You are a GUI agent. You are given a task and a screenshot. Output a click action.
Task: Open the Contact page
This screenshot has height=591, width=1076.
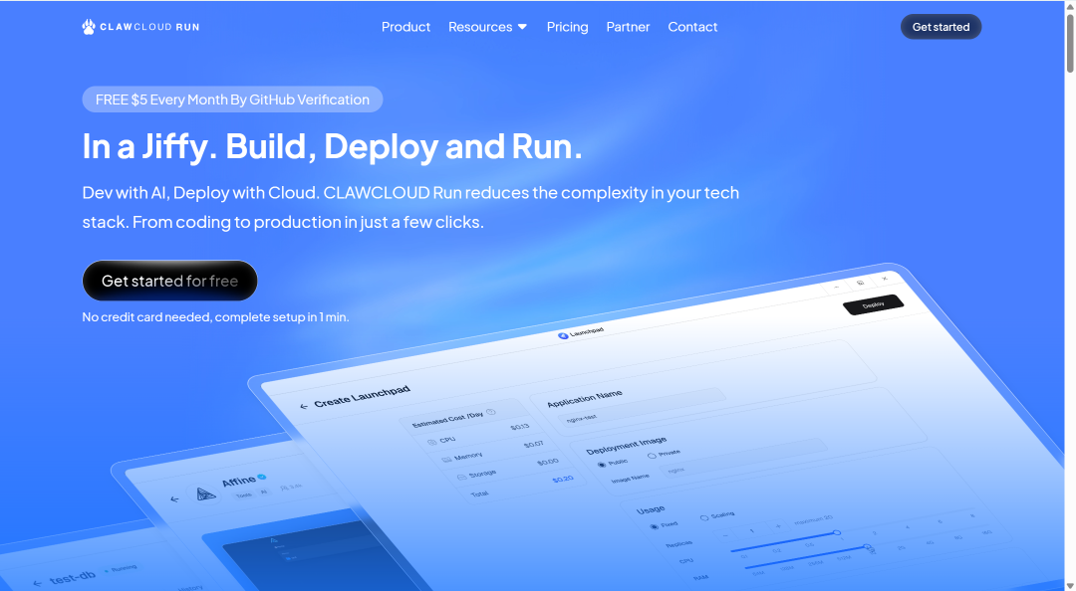(692, 27)
